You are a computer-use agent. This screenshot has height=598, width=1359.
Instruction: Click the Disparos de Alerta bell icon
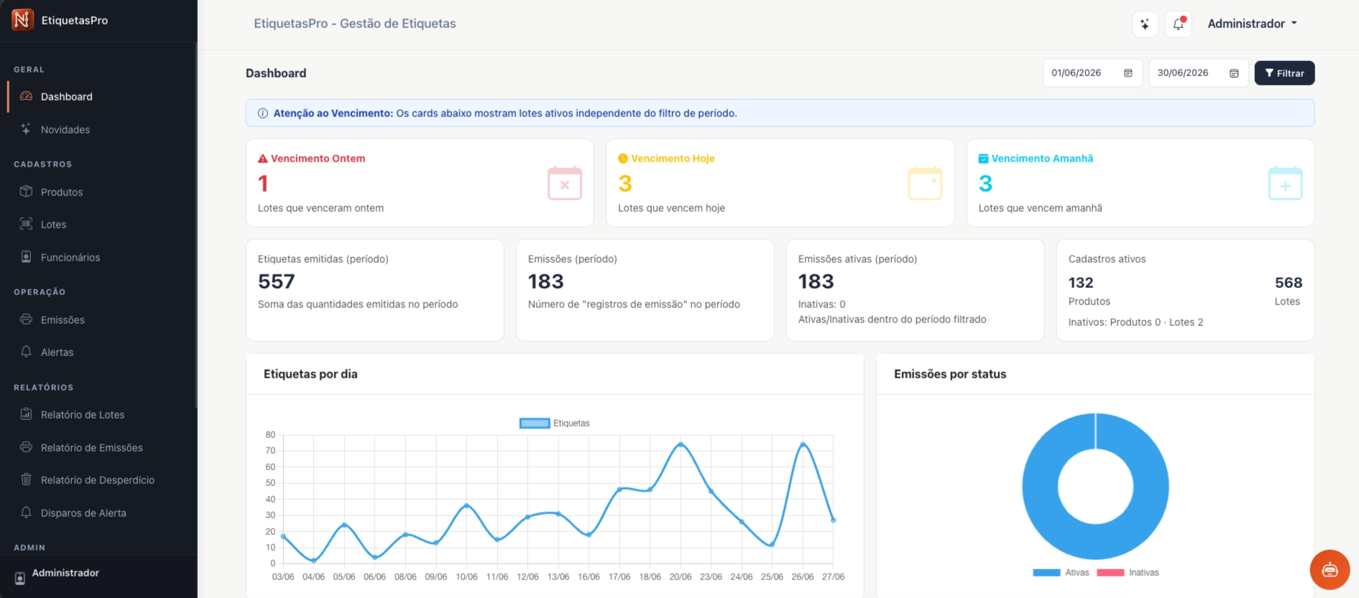[27, 513]
